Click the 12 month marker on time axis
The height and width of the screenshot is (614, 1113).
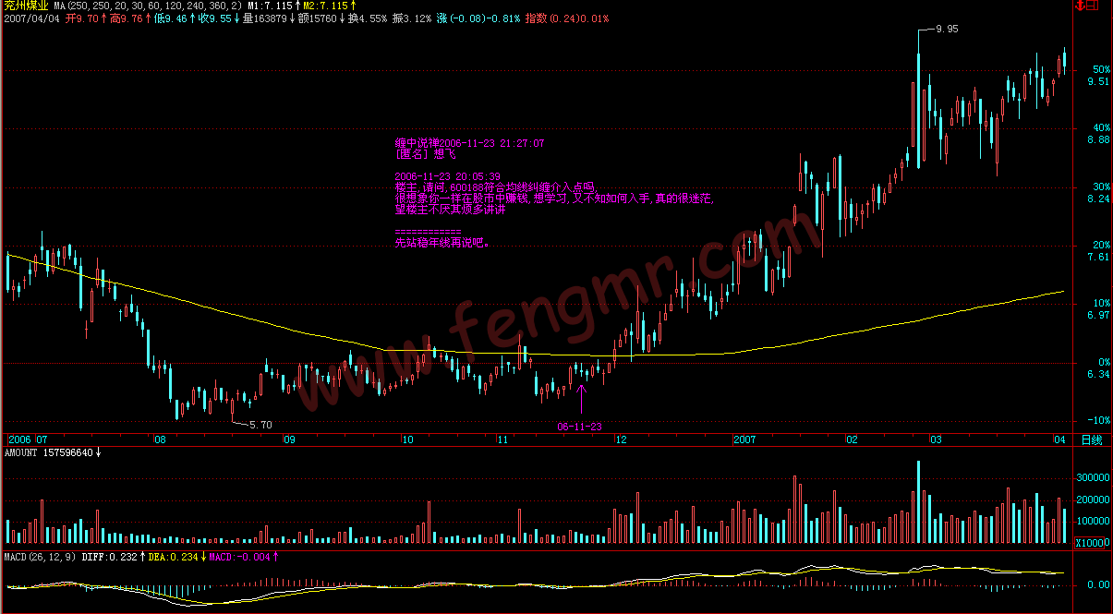621,440
